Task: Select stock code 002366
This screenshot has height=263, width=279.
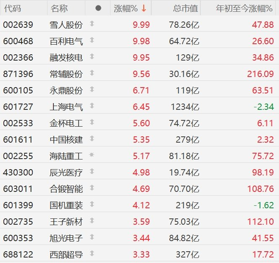Action: [18, 58]
